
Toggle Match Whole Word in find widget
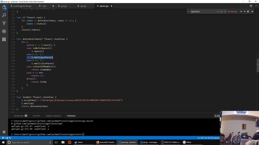221,12
